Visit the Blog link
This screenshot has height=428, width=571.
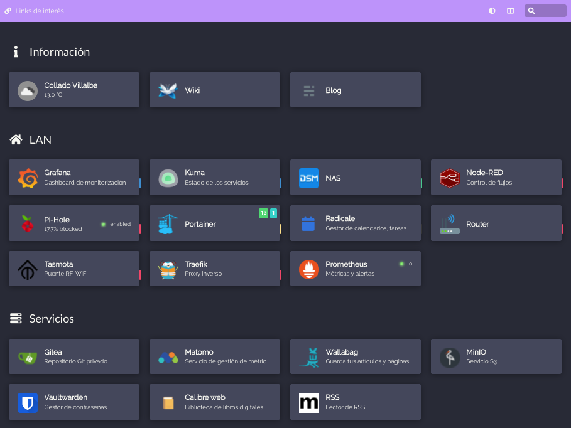point(356,90)
